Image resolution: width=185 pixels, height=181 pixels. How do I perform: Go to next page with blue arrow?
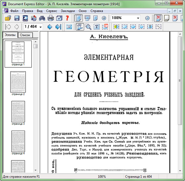pyautogui.click(x=50, y=27)
